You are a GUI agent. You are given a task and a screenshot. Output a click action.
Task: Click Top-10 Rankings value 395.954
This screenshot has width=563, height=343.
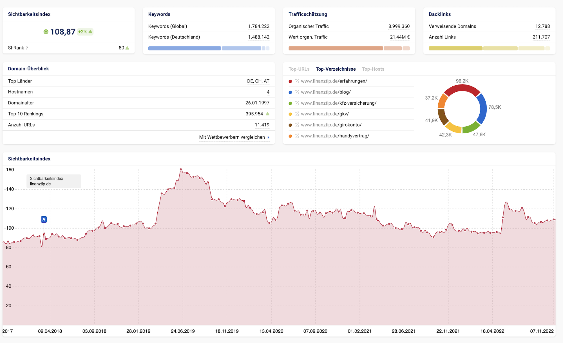click(x=254, y=114)
